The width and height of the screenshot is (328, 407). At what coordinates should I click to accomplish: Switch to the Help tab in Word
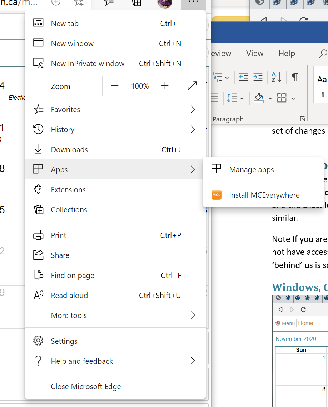tap(287, 54)
